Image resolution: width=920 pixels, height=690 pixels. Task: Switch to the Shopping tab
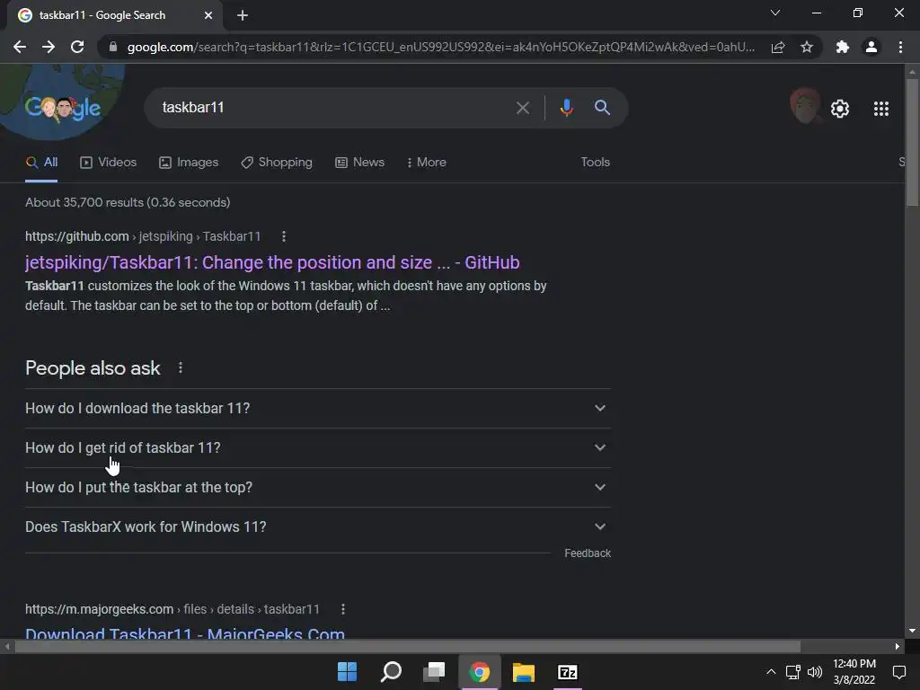coord(277,163)
